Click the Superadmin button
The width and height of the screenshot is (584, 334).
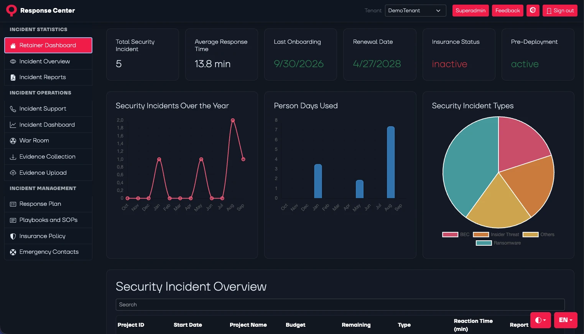(470, 10)
